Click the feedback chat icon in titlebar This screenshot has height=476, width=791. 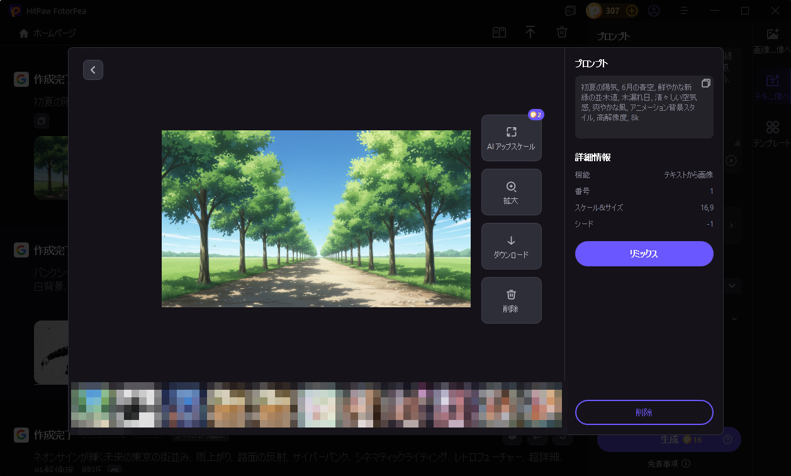pyautogui.click(x=569, y=11)
